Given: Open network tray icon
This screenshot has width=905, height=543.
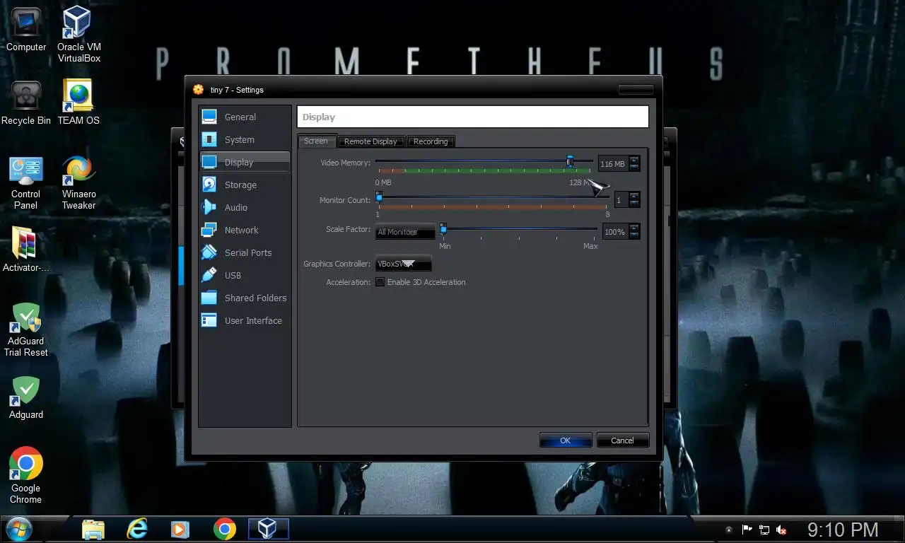Looking at the screenshot, I should click(764, 530).
